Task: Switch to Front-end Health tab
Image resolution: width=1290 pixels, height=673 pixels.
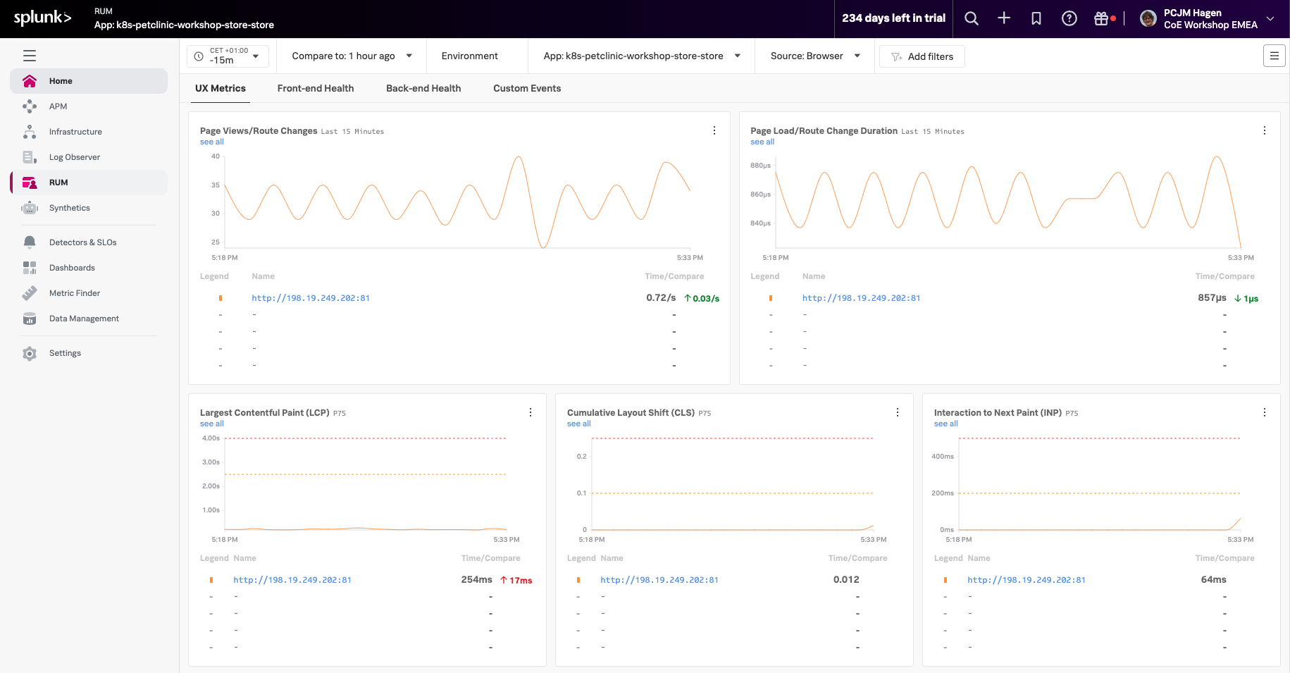Action: click(x=315, y=89)
